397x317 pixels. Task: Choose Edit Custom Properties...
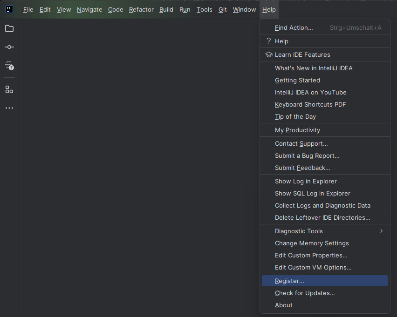[x=325, y=256]
